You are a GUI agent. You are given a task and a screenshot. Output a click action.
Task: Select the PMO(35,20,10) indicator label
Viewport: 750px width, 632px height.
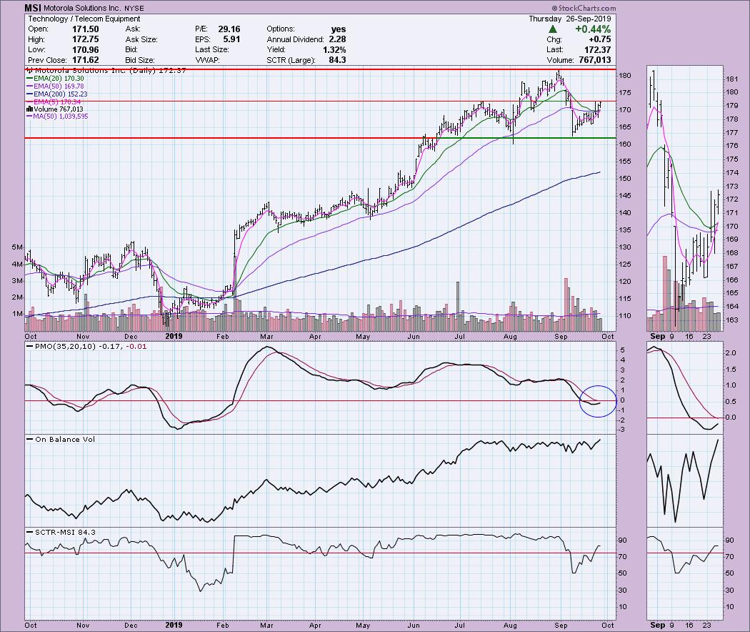[65, 346]
